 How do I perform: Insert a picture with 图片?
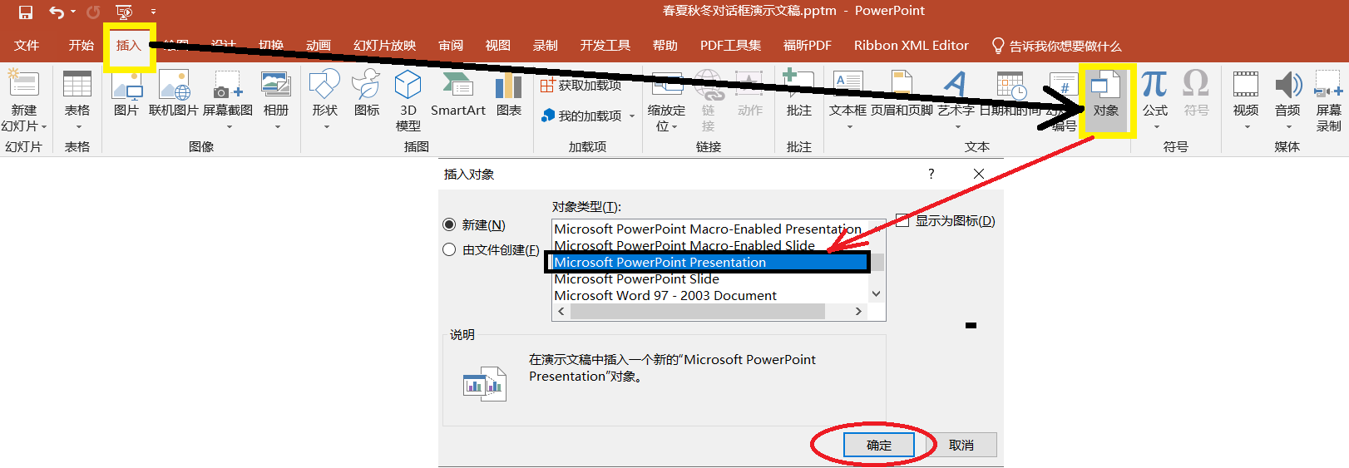[x=126, y=93]
